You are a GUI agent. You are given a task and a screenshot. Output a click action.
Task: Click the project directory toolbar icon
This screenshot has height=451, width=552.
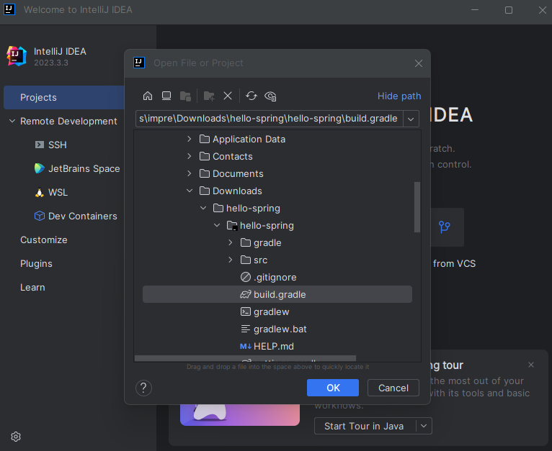point(185,96)
